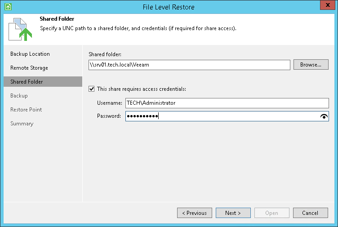Select the Shared Folder step
Viewport: 338px width, 227px height.
[x=27, y=82]
